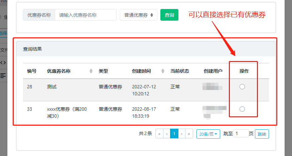This screenshot has width=292, height=156.
Task: Select radio button for xxxx优惠券（满200减30）
Action: click(x=242, y=109)
